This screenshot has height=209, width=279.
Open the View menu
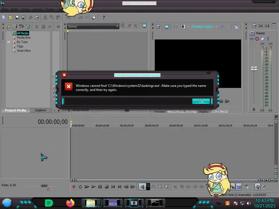pos(25,9)
